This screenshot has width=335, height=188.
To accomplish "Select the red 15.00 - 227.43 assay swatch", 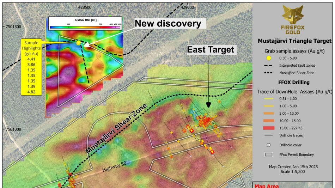I will point(269,128).
